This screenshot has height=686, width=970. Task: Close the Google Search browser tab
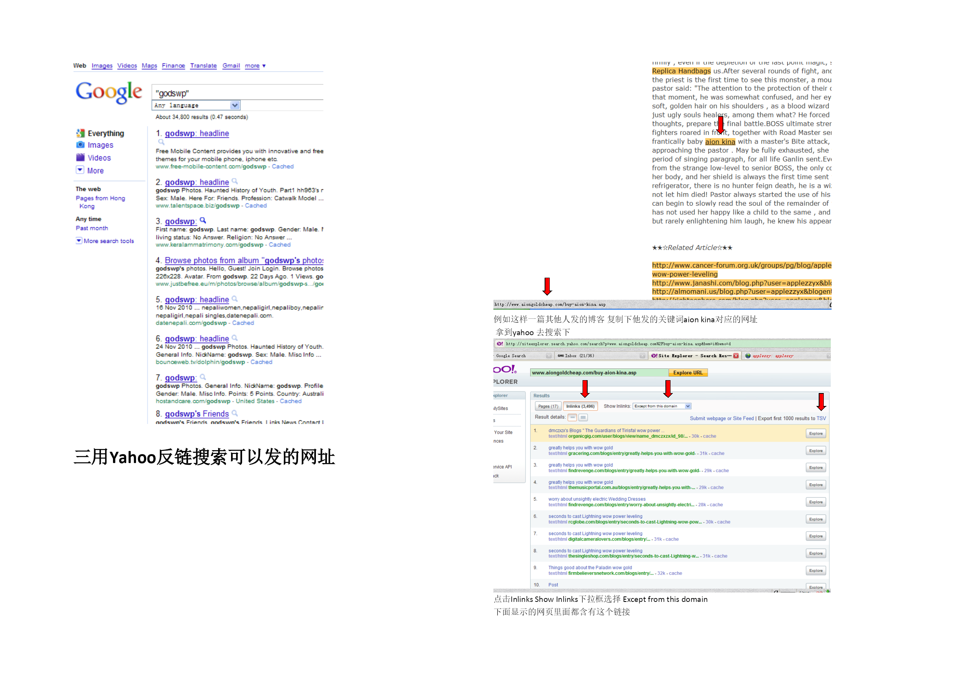(x=549, y=356)
